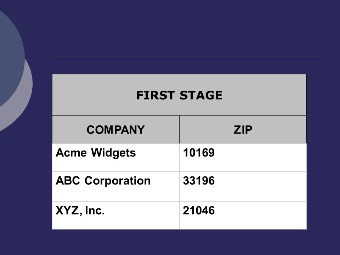The image size is (340, 255).
Task: Select the ZIP column header
Action: (243, 130)
